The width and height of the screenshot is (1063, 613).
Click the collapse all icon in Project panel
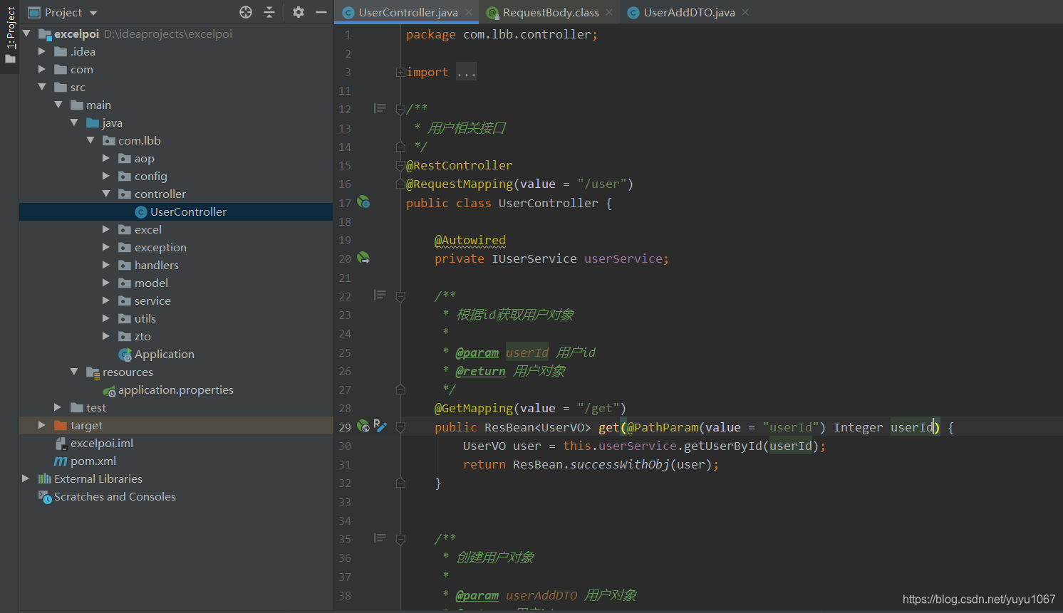pos(269,12)
